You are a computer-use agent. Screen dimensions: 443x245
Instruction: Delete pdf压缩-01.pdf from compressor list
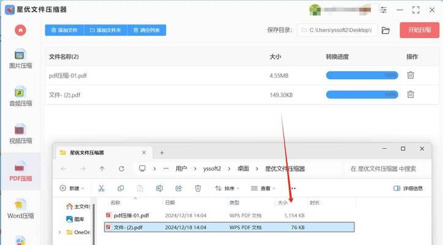[411, 75]
